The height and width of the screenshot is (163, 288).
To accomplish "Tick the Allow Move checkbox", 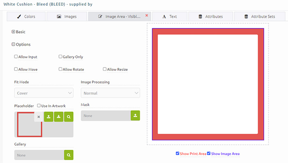I will click(16, 69).
